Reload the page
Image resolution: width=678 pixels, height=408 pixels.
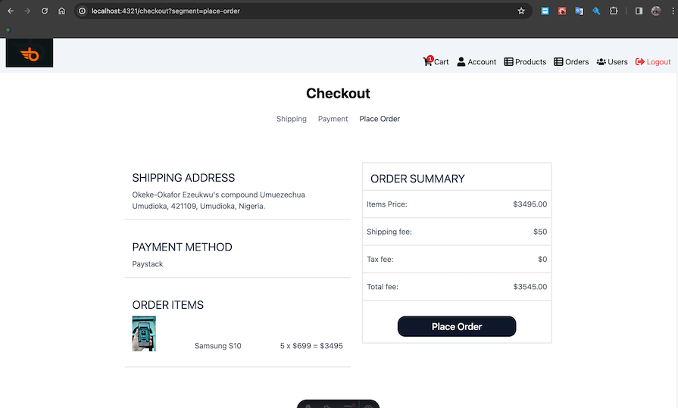point(45,11)
